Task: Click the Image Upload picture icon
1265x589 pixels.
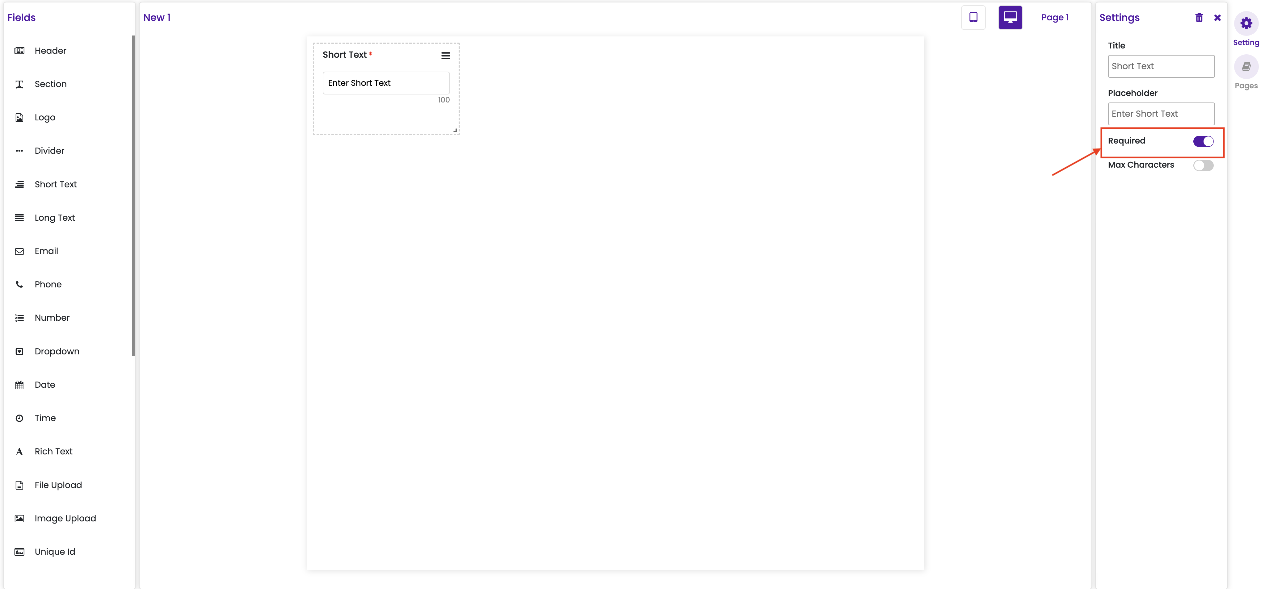Action: (x=19, y=518)
